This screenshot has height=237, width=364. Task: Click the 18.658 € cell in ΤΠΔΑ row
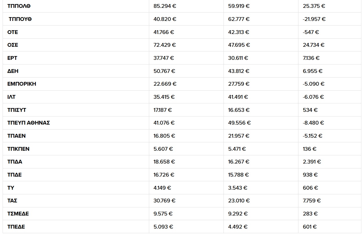click(164, 162)
